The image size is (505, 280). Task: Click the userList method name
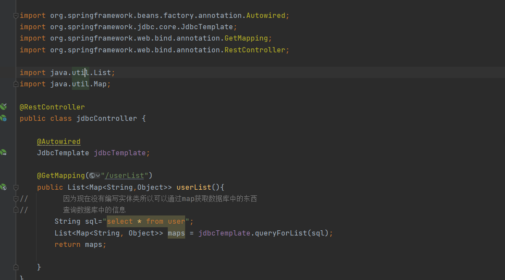click(193, 187)
